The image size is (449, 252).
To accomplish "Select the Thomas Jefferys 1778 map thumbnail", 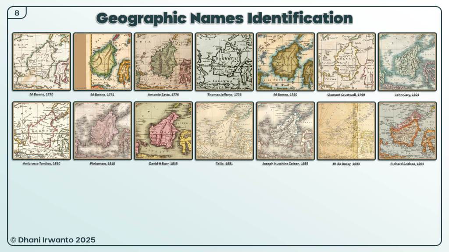I will tap(224, 61).
